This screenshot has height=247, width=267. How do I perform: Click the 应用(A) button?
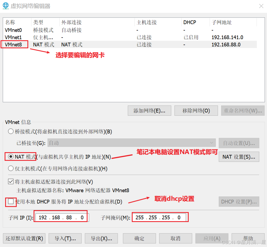coord(212,238)
